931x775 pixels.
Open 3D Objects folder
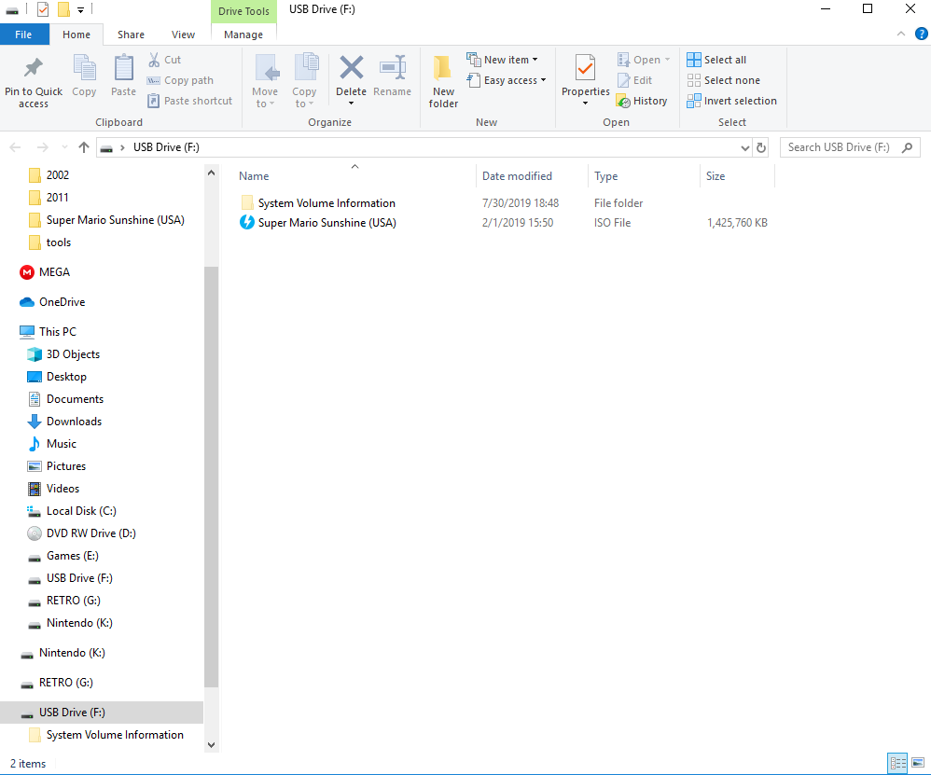click(x=64, y=354)
